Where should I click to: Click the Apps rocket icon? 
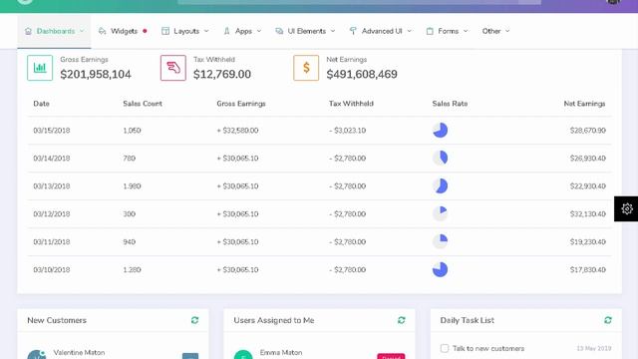coord(227,31)
